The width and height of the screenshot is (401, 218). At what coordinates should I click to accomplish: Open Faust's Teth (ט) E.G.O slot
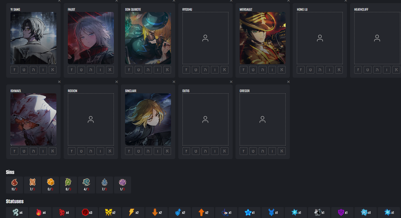[x=81, y=70]
